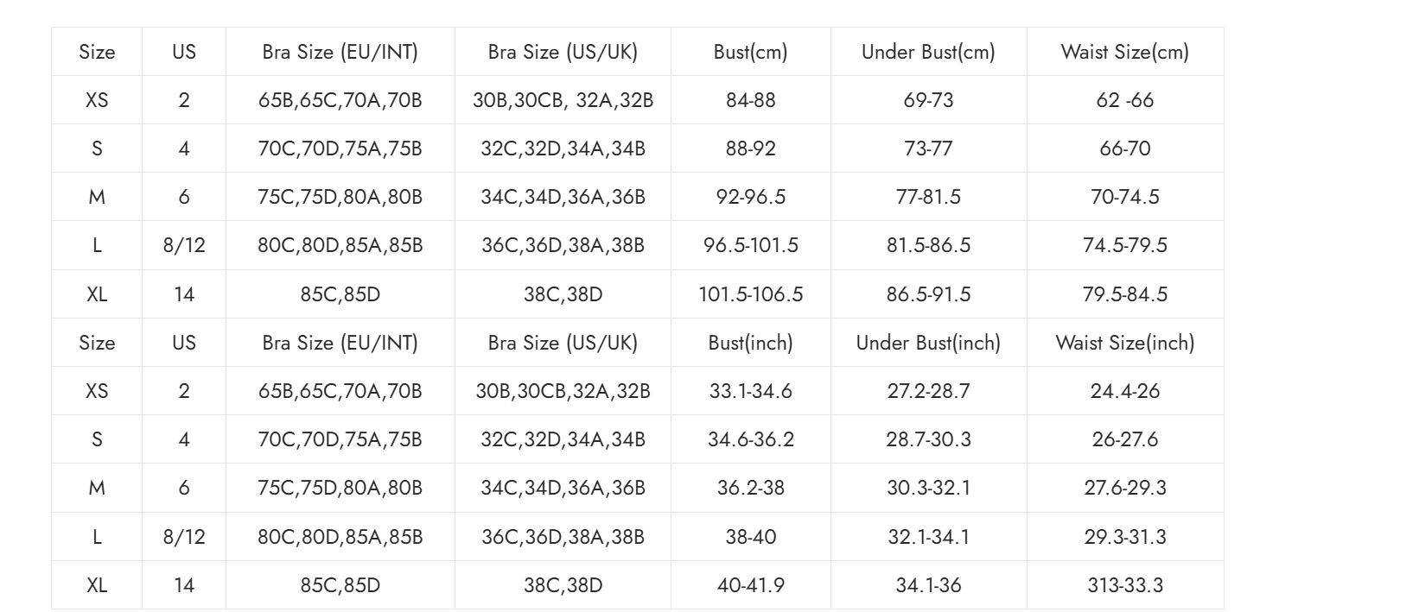Viewport: 1419px width, 612px height.
Task: Select the Waist Size(cm) header cell
Action: [x=1124, y=52]
